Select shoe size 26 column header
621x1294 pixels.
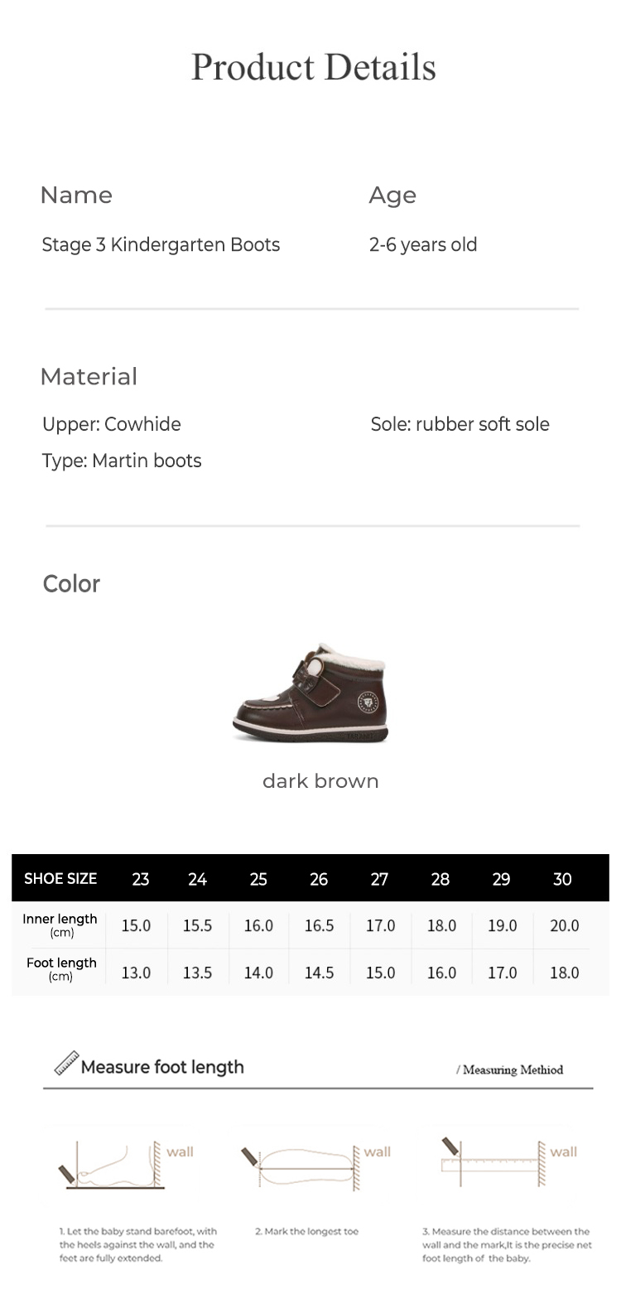[319, 879]
